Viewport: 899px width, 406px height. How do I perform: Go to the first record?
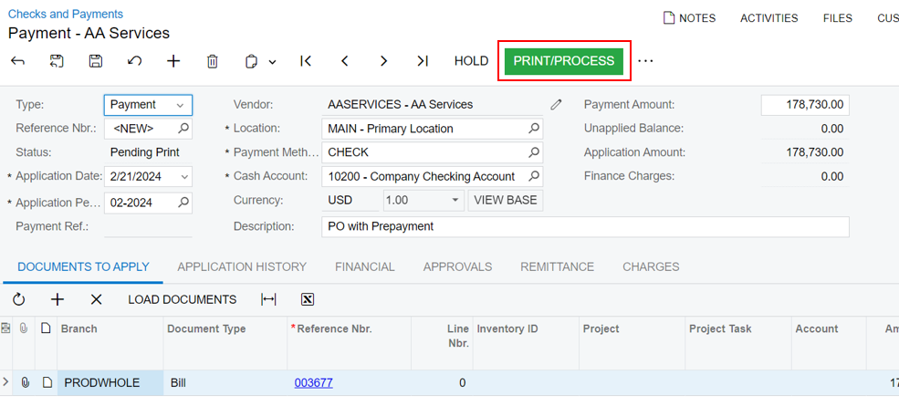(306, 61)
